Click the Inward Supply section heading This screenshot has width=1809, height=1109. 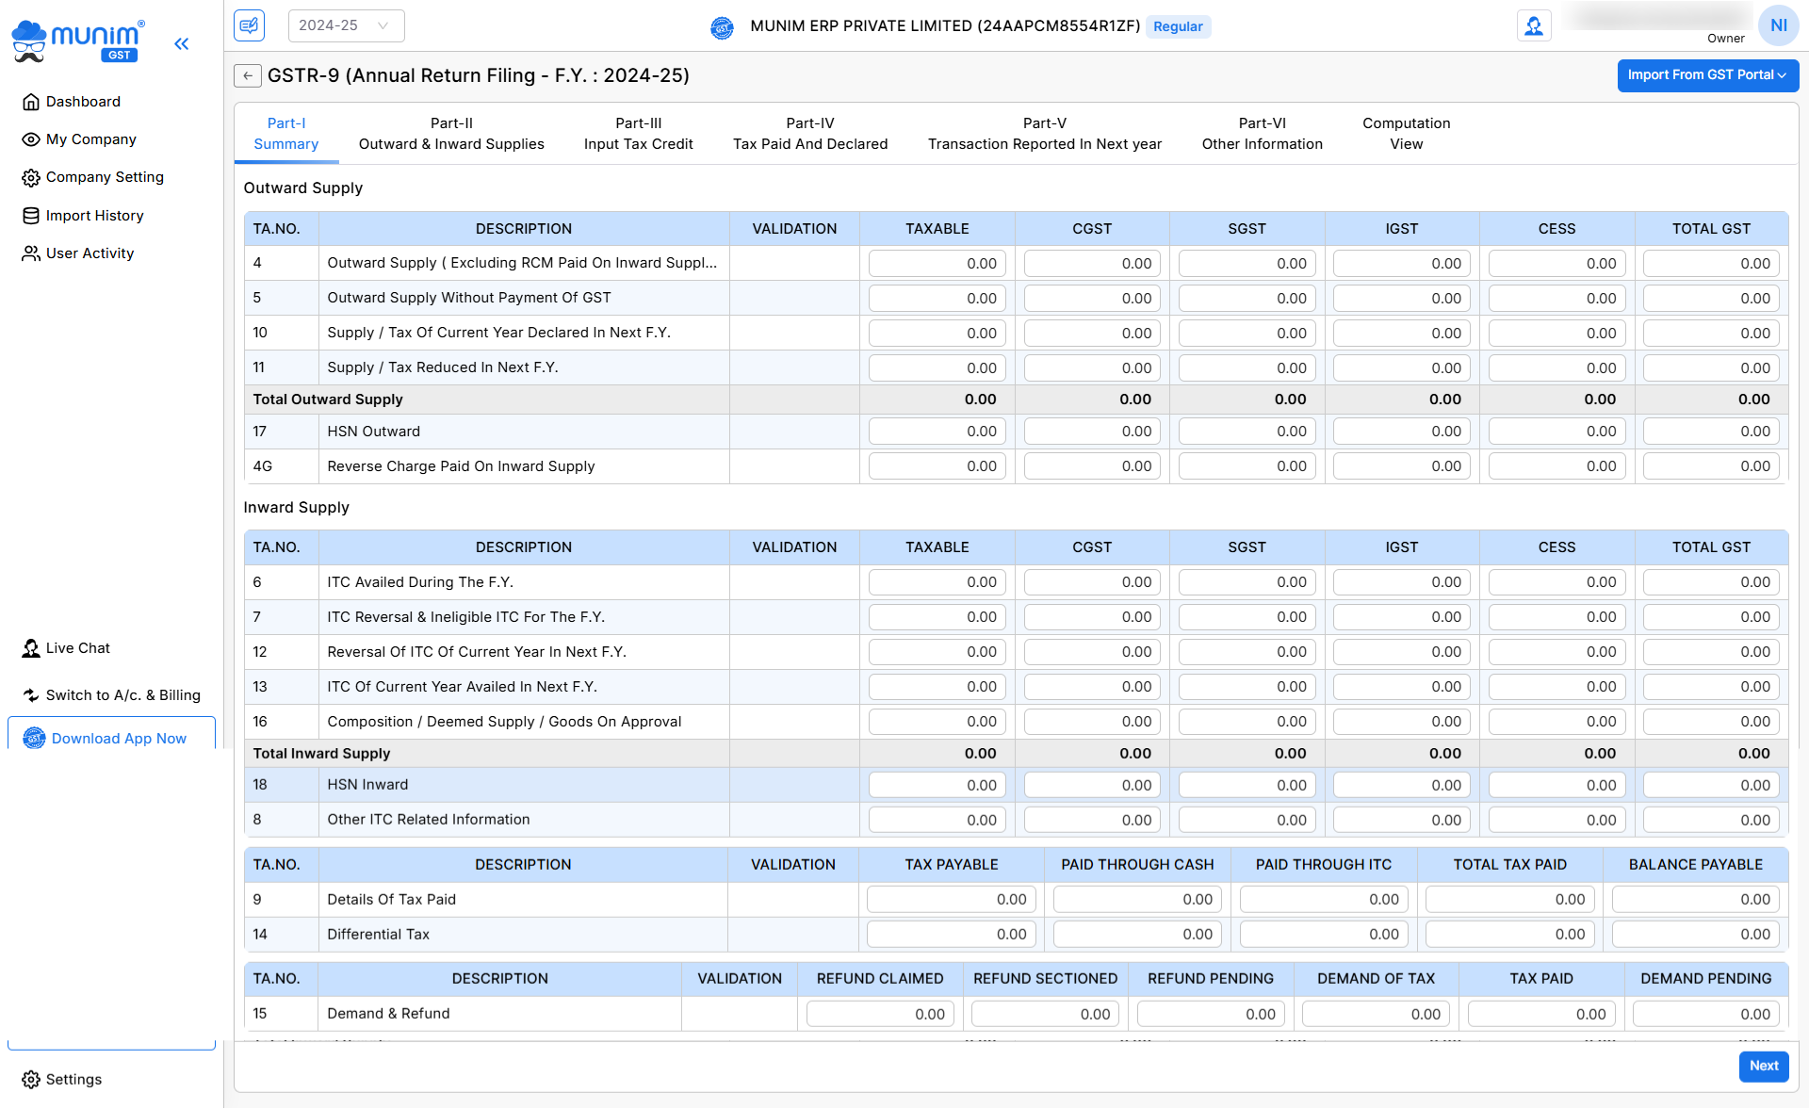(x=297, y=508)
